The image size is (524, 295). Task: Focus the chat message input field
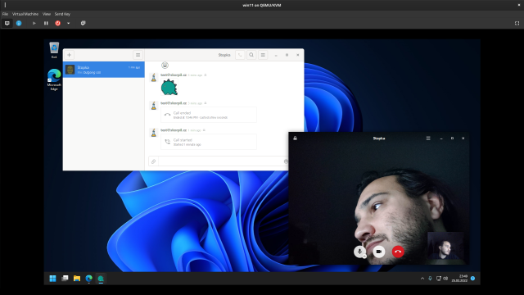[x=220, y=161]
